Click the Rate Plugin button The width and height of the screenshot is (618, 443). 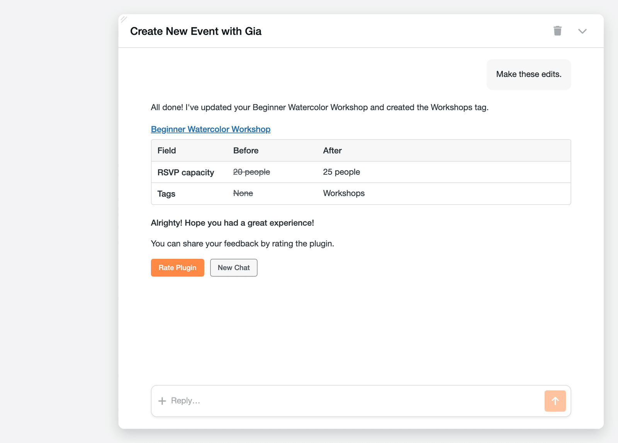[x=178, y=268]
